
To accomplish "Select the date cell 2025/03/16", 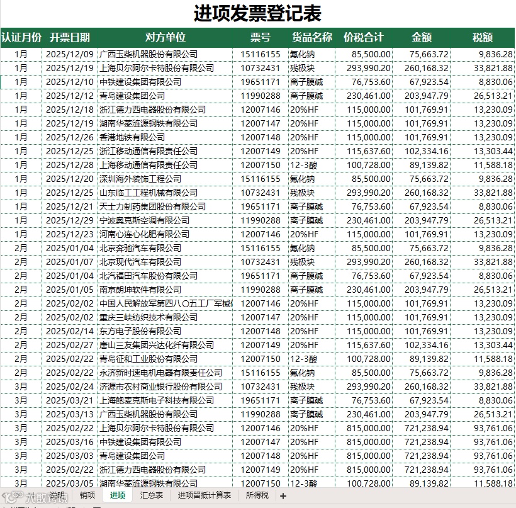I will [x=70, y=442].
